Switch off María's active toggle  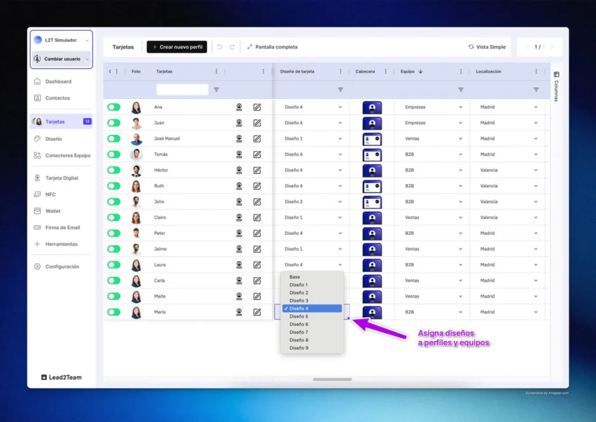pos(113,312)
